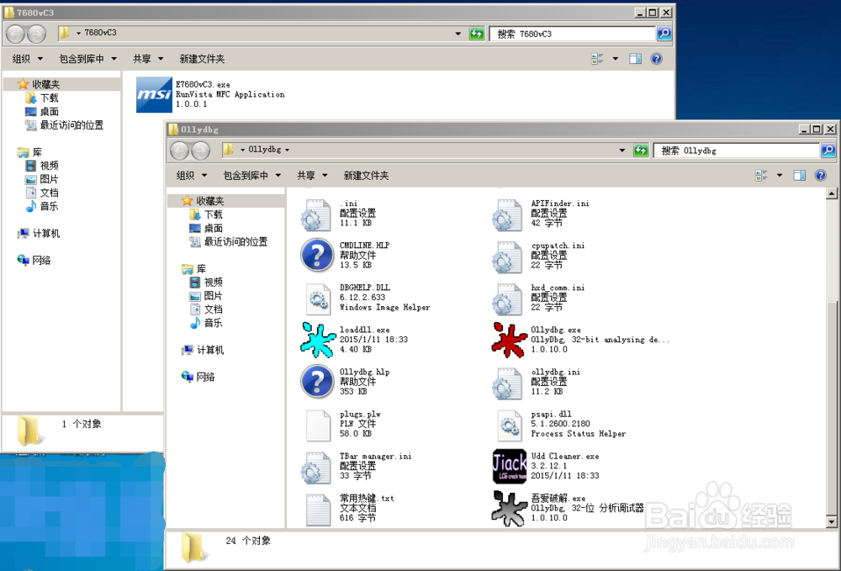Open view options dropdown arrow in Ollydbg
The width and height of the screenshot is (841, 571).
[x=780, y=175]
